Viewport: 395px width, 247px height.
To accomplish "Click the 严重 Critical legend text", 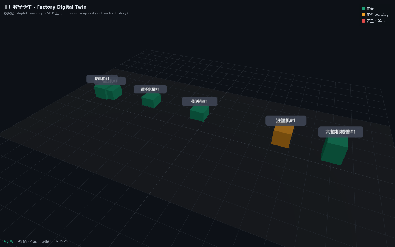I will [x=376, y=21].
